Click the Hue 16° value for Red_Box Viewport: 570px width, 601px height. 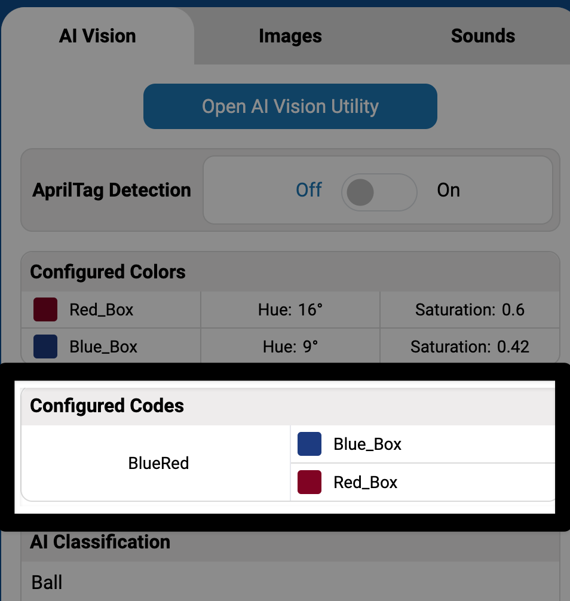click(290, 309)
